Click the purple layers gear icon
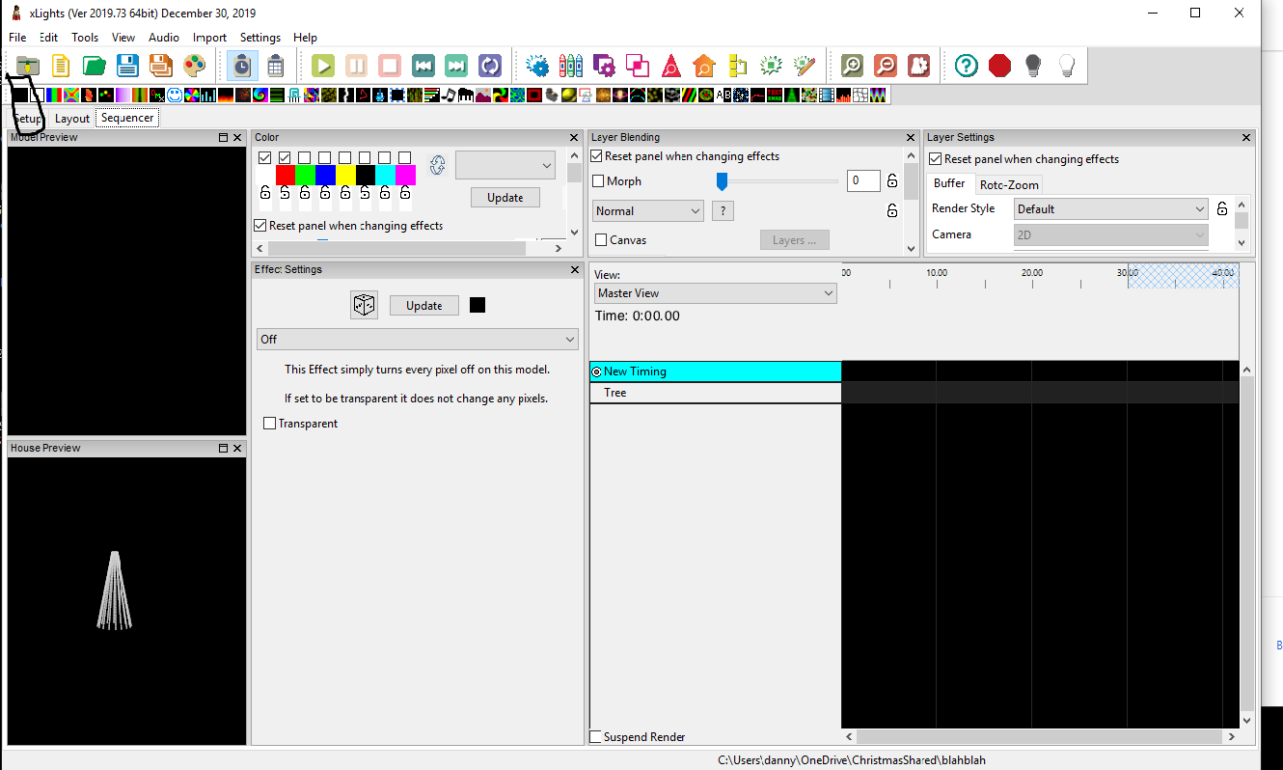The image size is (1283, 770). pos(605,66)
